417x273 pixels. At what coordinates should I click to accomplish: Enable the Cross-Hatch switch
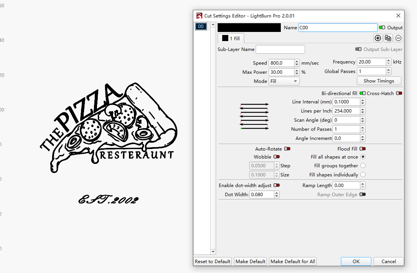click(x=399, y=93)
